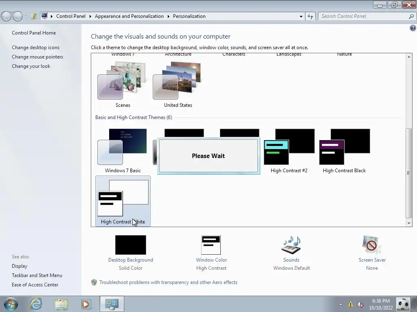Open Display link under See also
The image size is (417, 312).
tap(20, 266)
